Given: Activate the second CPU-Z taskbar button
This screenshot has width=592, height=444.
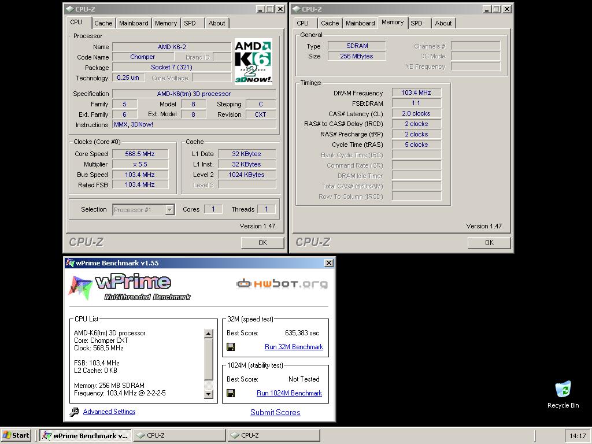Looking at the screenshot, I should (x=273, y=435).
